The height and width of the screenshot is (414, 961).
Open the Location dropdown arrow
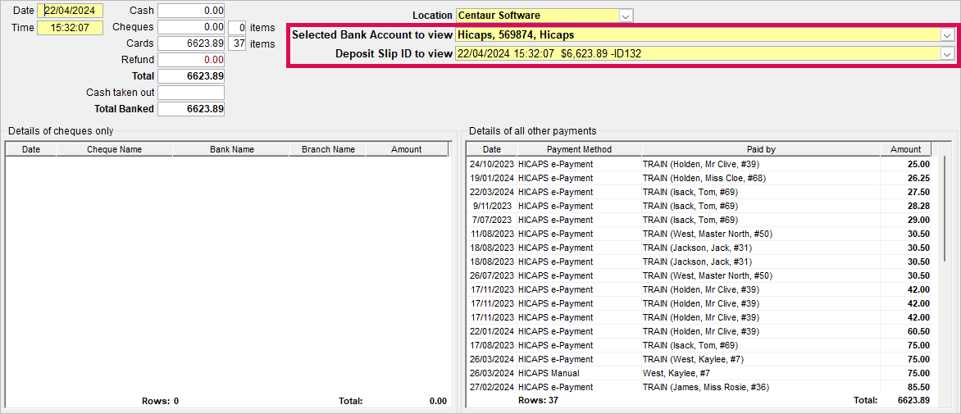626,16
